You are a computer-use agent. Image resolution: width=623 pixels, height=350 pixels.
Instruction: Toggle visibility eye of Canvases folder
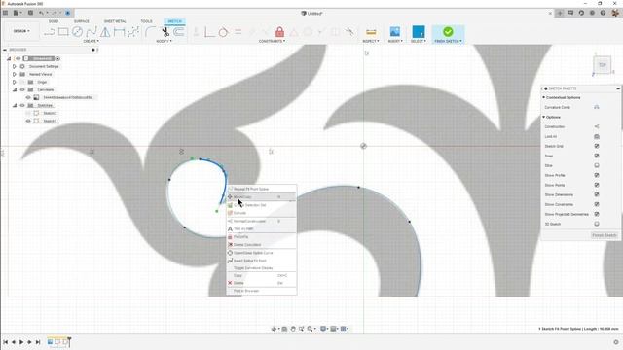coord(22,89)
